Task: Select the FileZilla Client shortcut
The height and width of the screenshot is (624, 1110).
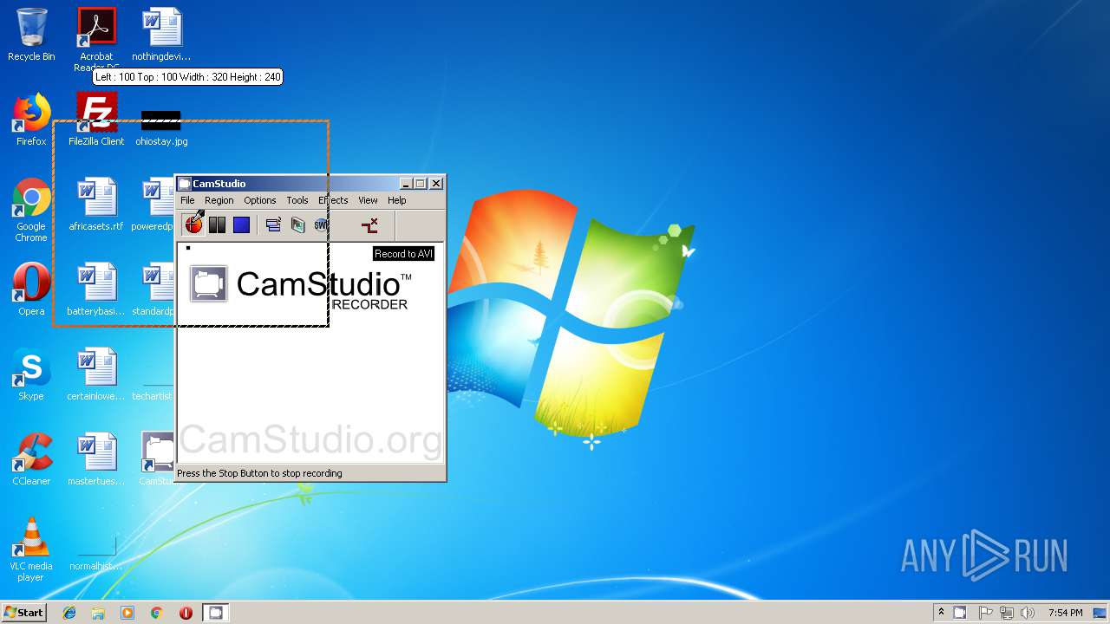Action: coord(96,120)
